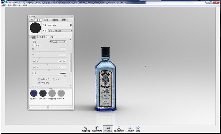The width and height of the screenshot is (221, 134).
Task: Click the large black material preview
Action: click(35, 28)
